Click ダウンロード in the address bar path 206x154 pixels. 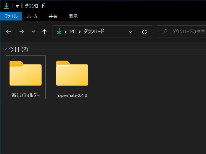coord(94,32)
